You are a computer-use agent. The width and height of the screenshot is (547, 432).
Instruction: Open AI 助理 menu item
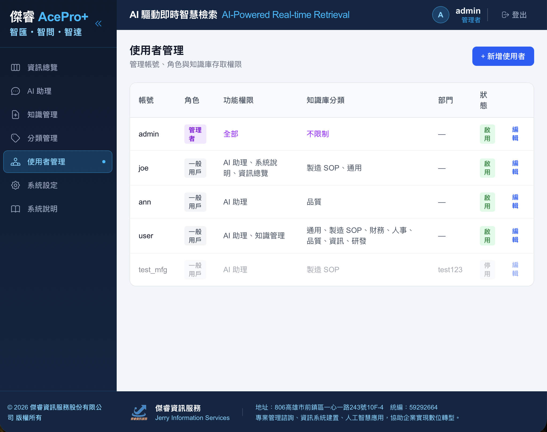coord(58,91)
